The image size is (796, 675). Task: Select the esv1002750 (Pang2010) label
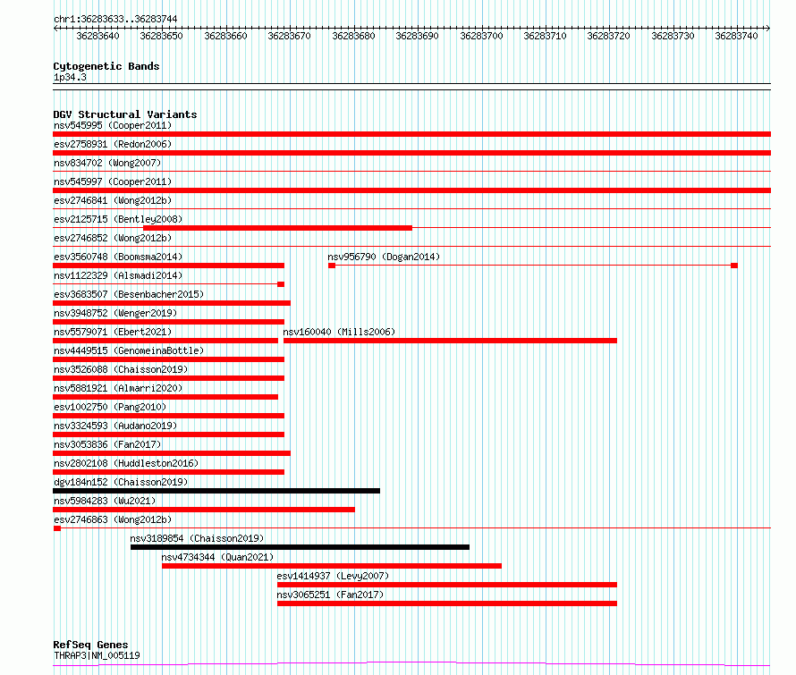[x=110, y=407]
